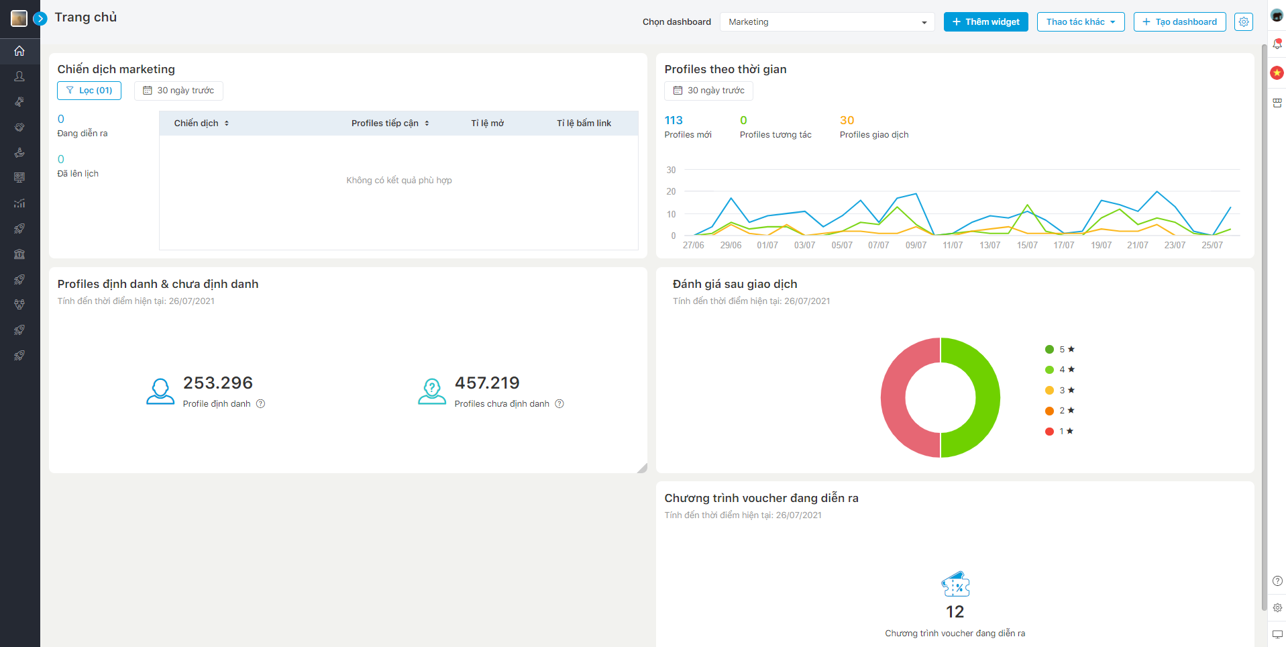Click help icon next to Profile định danh
This screenshot has width=1286, height=647.
tap(261, 404)
